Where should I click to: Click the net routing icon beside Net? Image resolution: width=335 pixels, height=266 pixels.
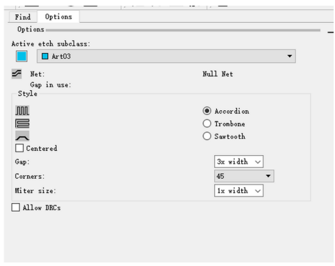[16, 74]
